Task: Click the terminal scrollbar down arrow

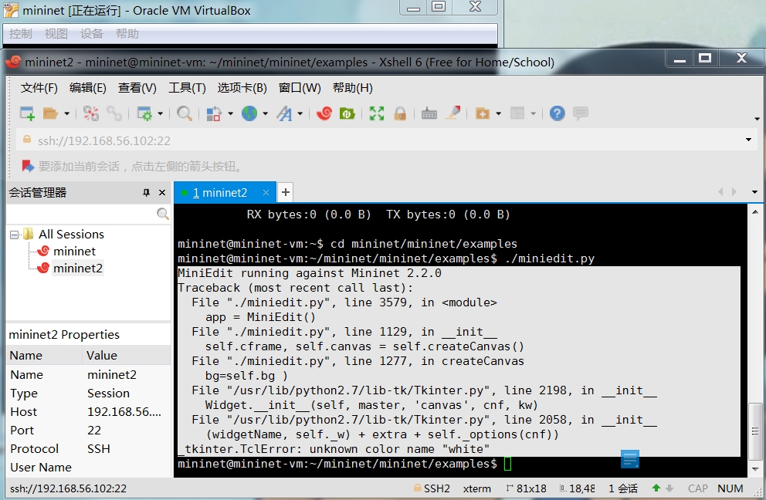Action: [755, 469]
